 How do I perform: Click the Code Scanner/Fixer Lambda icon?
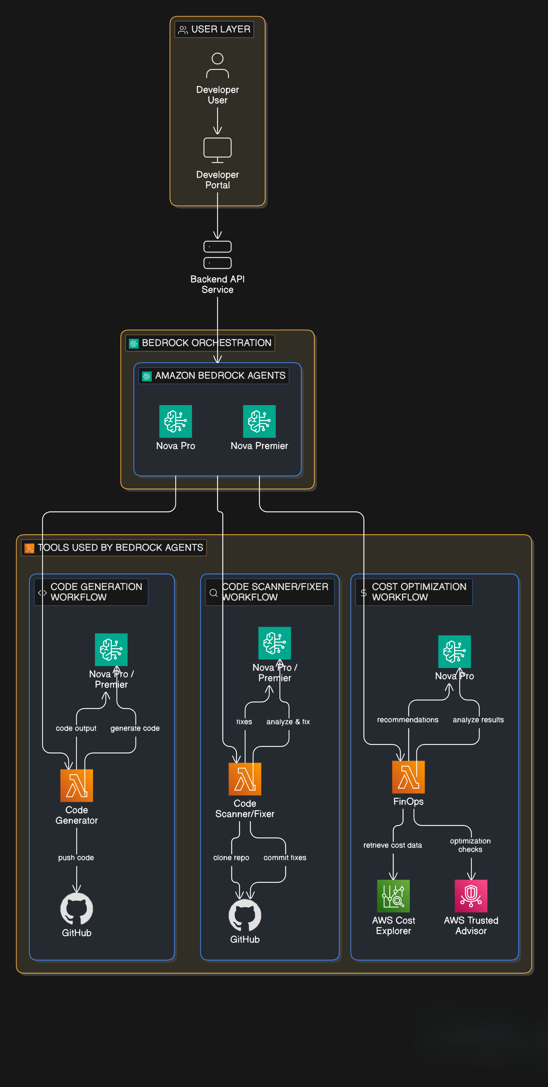[245, 779]
